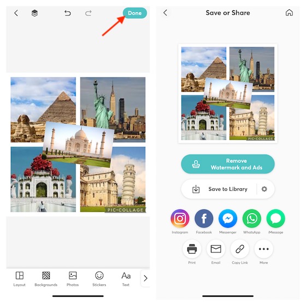Open the Layout tool

pos(20,279)
